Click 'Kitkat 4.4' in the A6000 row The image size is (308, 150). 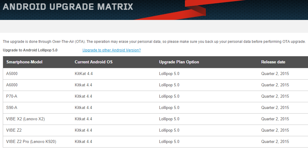coord(83,85)
